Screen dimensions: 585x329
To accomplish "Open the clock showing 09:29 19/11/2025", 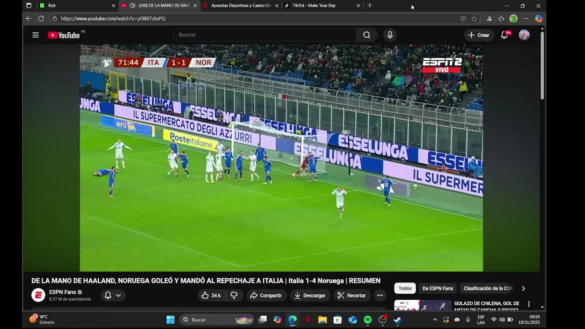I will tap(529, 319).
